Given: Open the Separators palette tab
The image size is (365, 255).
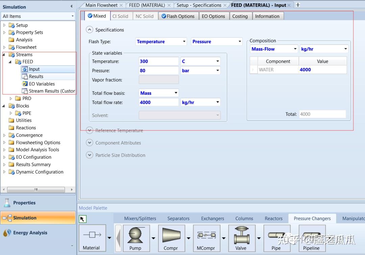Looking at the screenshot, I should [x=178, y=219].
